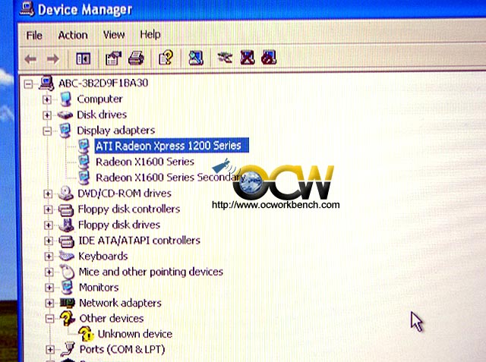Viewport: 486px width, 362px height.
Task: Click the Network adapters card icon
Action: pyautogui.click(x=68, y=303)
